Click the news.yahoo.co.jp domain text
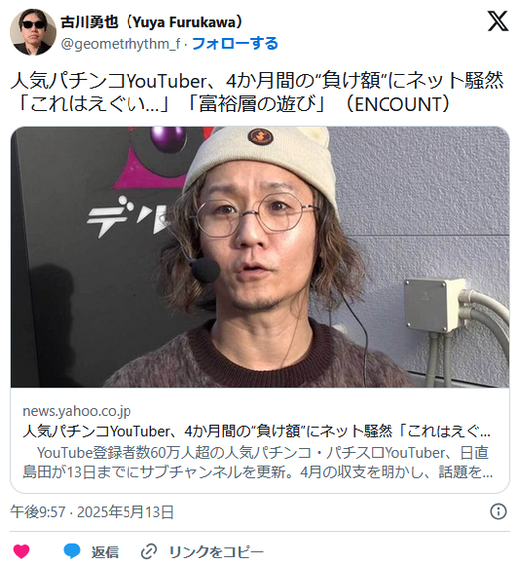518x564 pixels. click(77, 411)
